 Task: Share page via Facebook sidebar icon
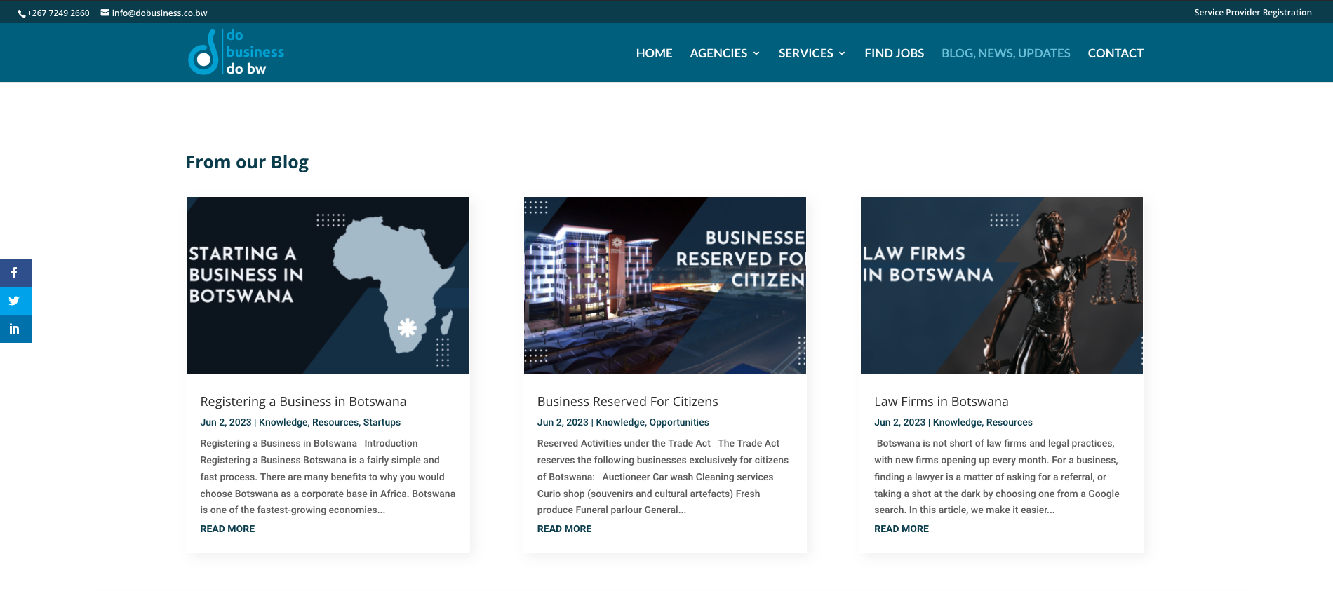(x=15, y=273)
